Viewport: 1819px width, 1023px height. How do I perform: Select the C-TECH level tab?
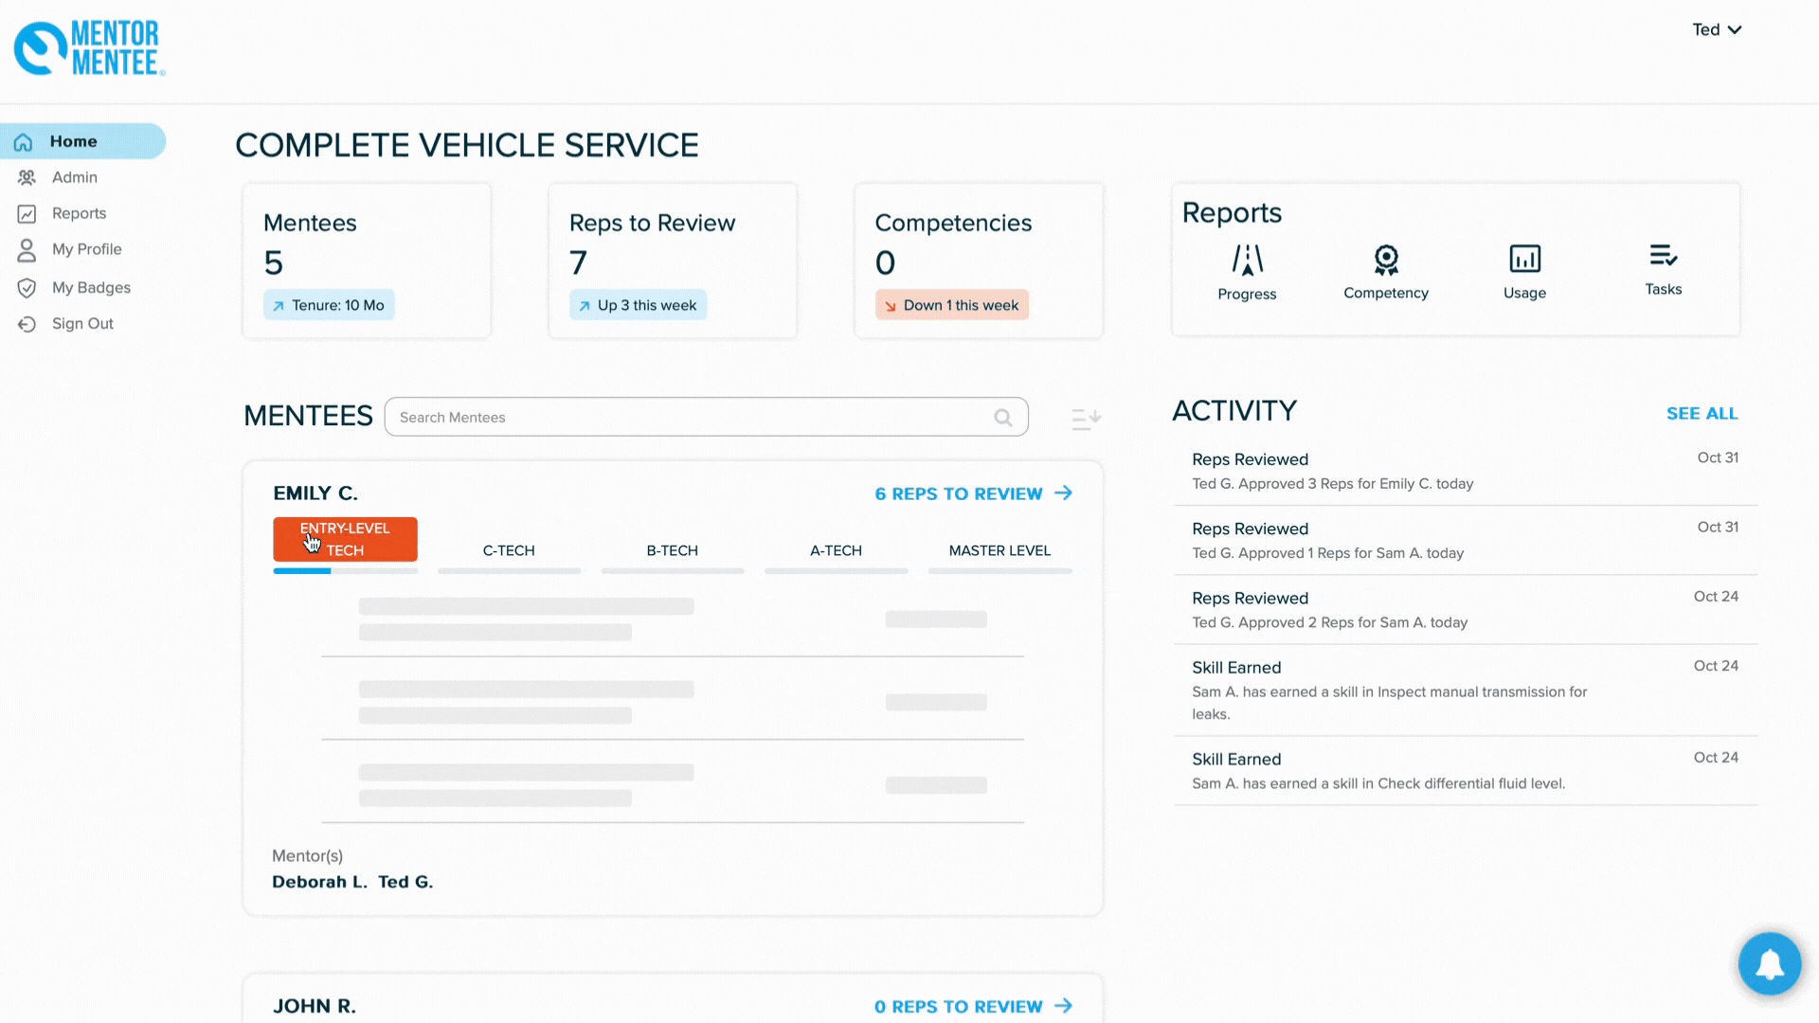click(x=509, y=550)
